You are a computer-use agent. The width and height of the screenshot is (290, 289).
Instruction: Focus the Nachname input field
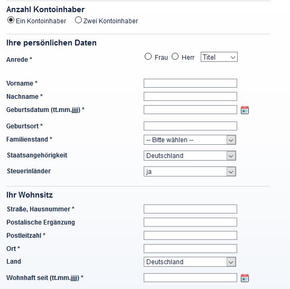190,96
